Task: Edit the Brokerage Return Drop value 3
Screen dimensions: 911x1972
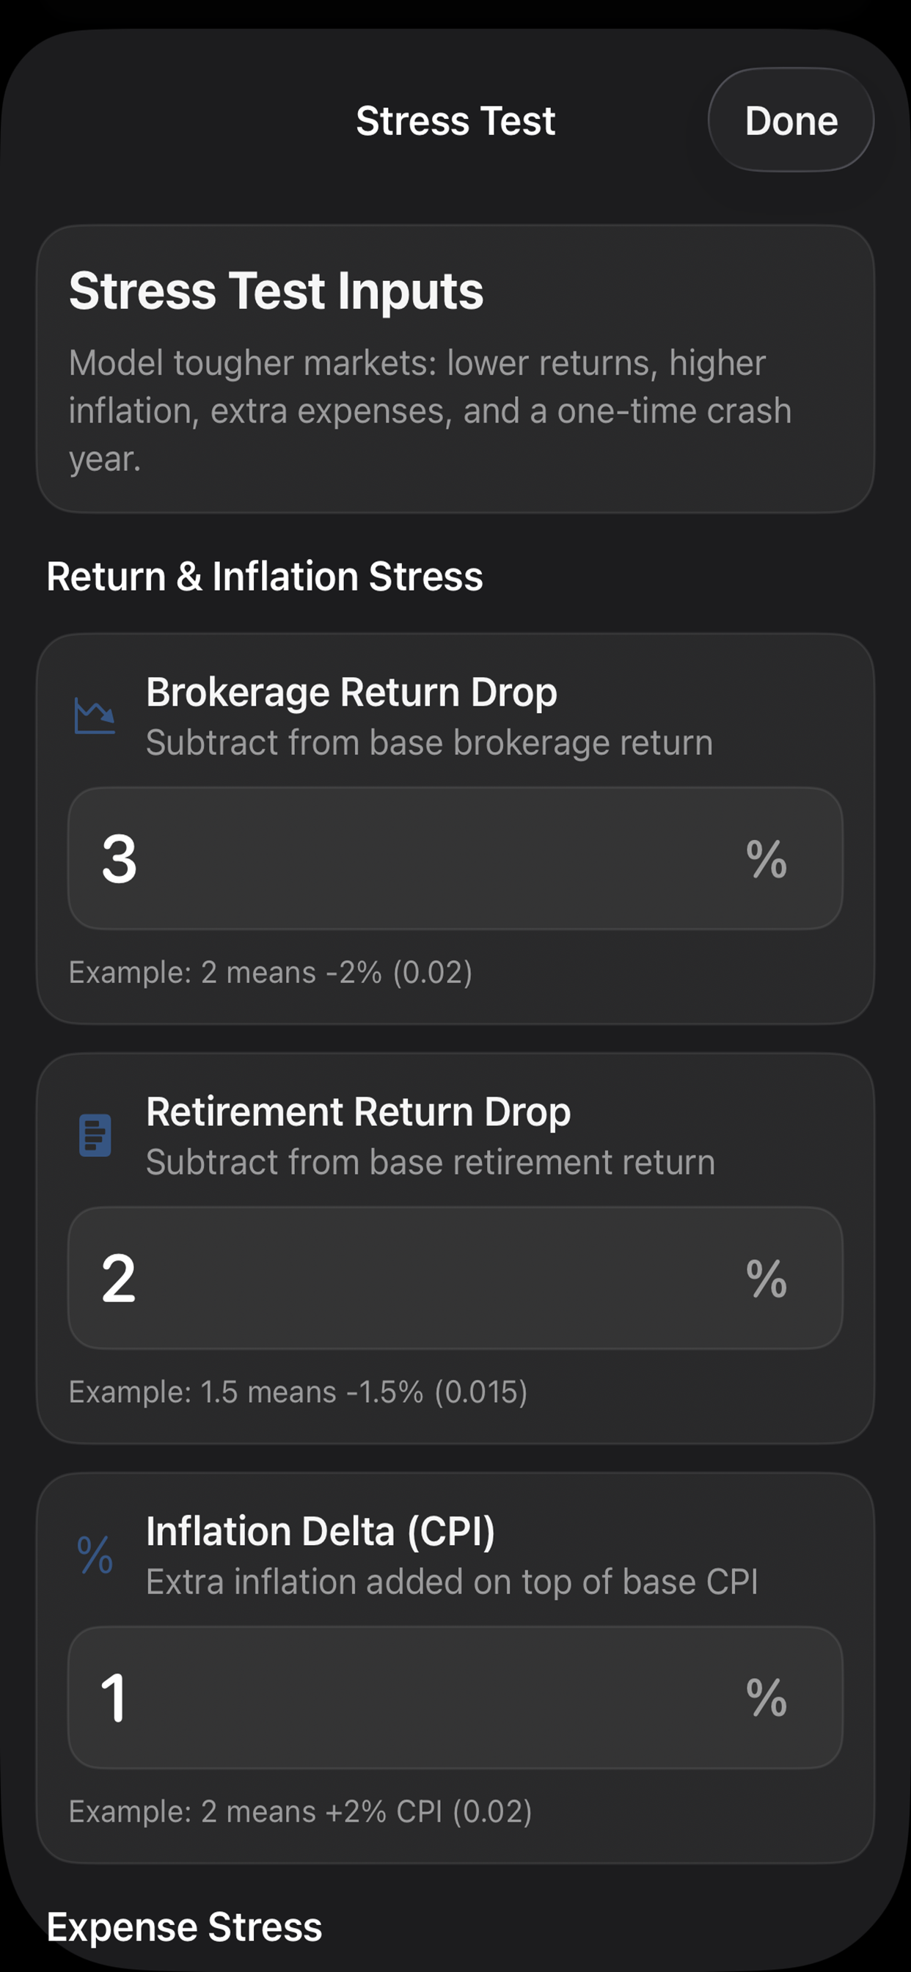Action: pyautogui.click(x=455, y=859)
